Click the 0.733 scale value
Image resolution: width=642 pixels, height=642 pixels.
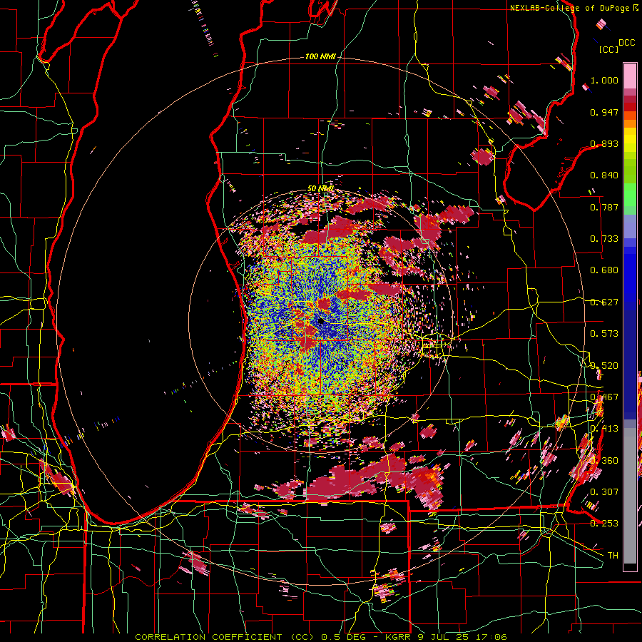coord(604,239)
